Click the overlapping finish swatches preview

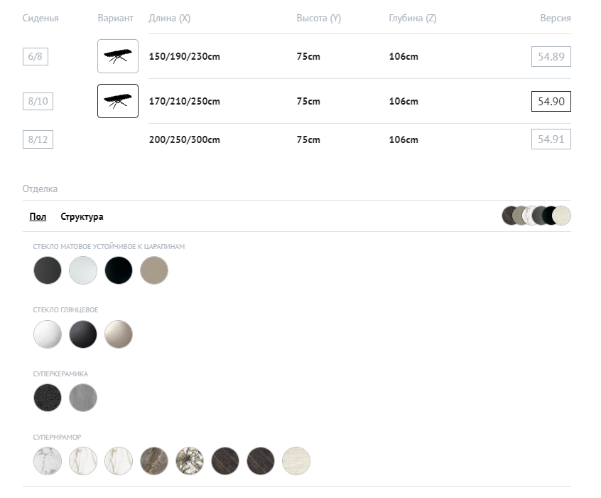[536, 216]
